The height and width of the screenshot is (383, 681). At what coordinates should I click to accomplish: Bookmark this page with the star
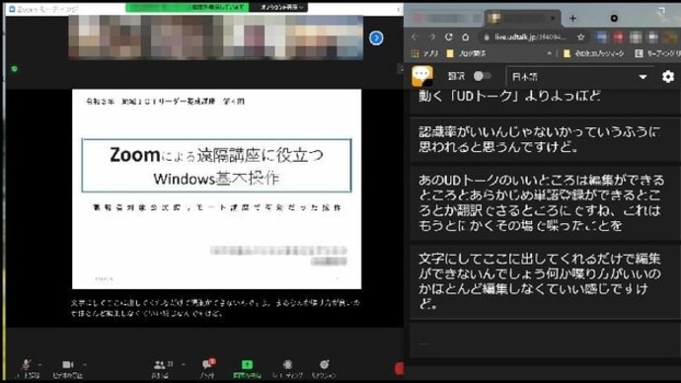pyautogui.click(x=580, y=38)
